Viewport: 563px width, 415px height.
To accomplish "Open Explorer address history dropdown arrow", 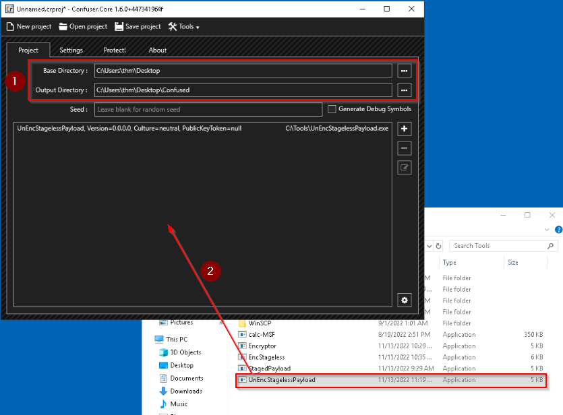I will click(x=429, y=246).
